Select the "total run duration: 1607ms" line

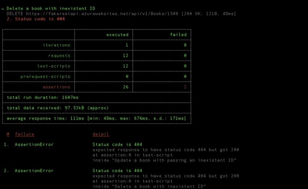[x=43, y=97]
